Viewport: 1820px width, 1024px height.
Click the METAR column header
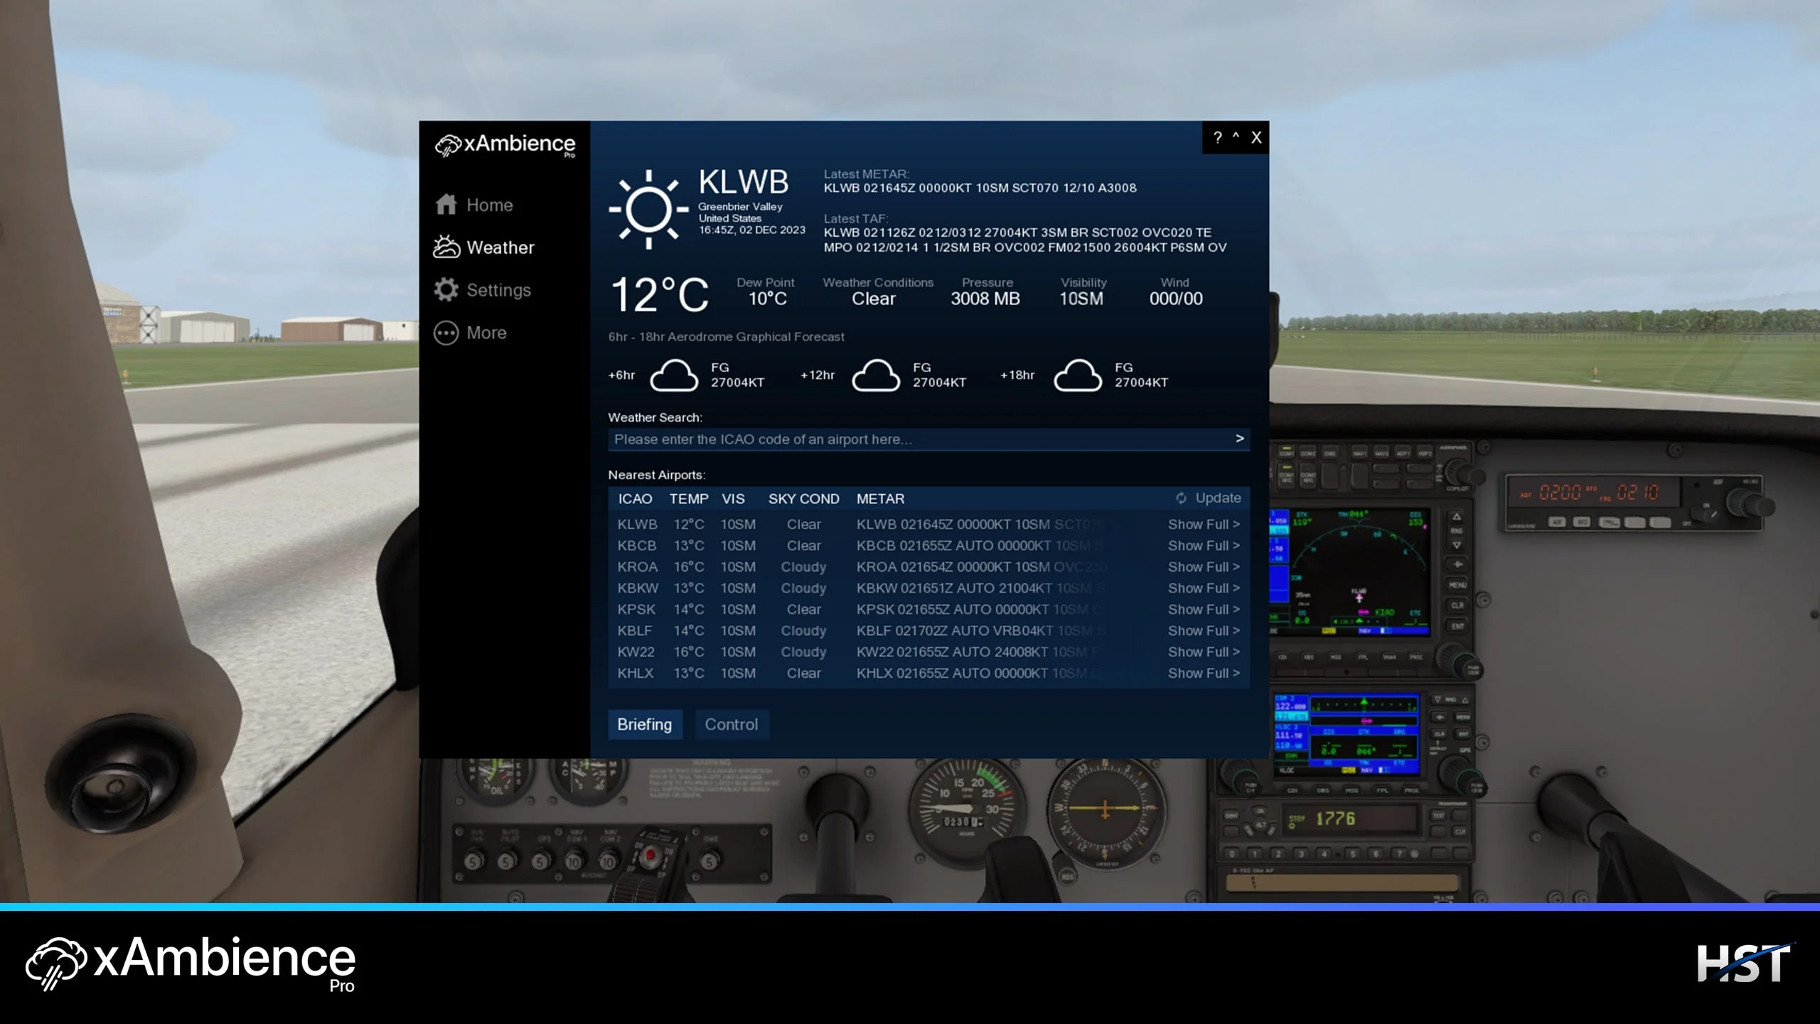[x=880, y=499]
